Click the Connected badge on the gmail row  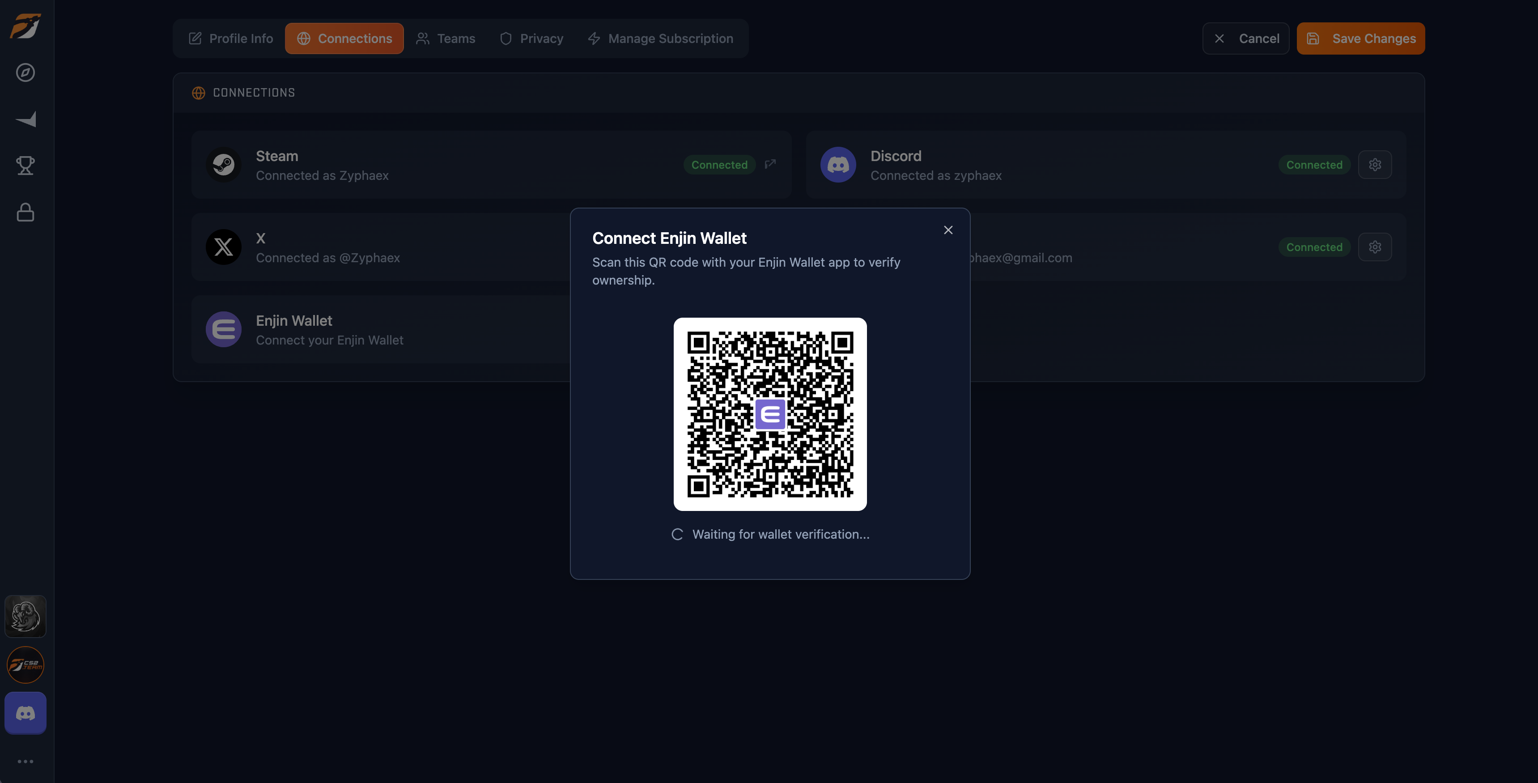point(1314,247)
